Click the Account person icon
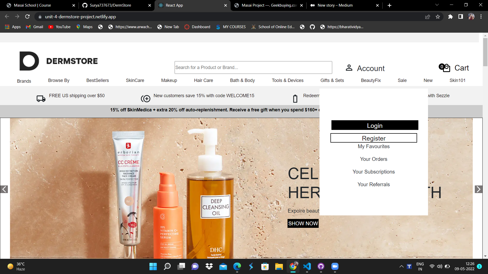Viewport: 488px width, 274px height. click(349, 68)
